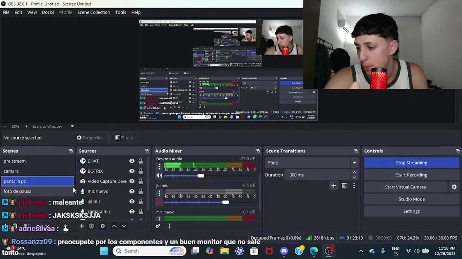Pop out the Scenes dock
462x259 pixels.
[x=71, y=151]
